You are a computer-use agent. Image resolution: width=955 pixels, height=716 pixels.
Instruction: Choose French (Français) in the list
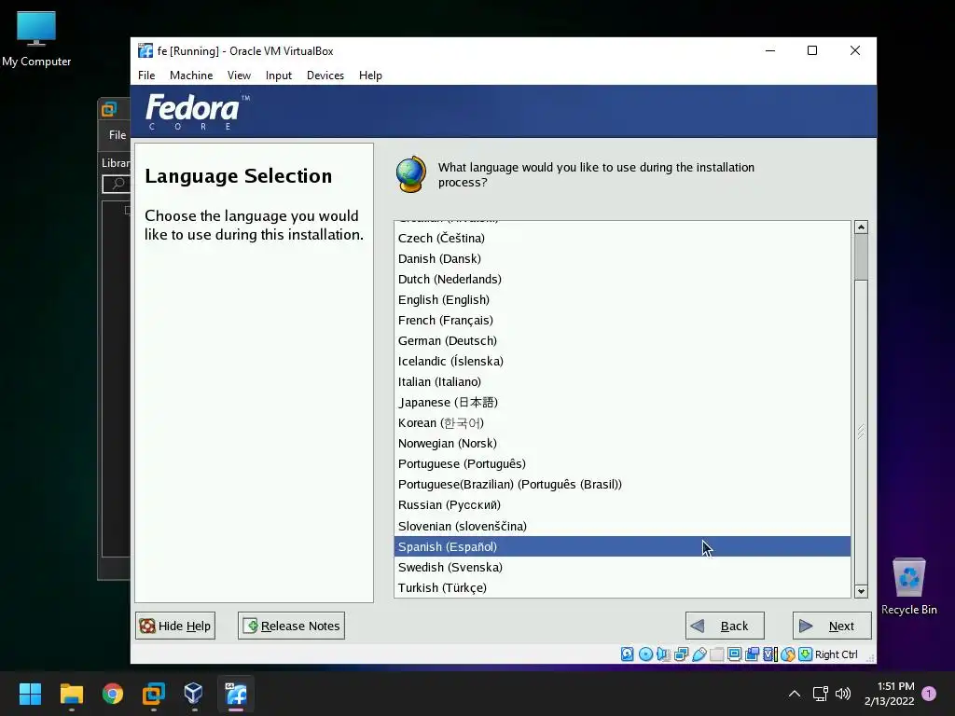tap(622, 321)
